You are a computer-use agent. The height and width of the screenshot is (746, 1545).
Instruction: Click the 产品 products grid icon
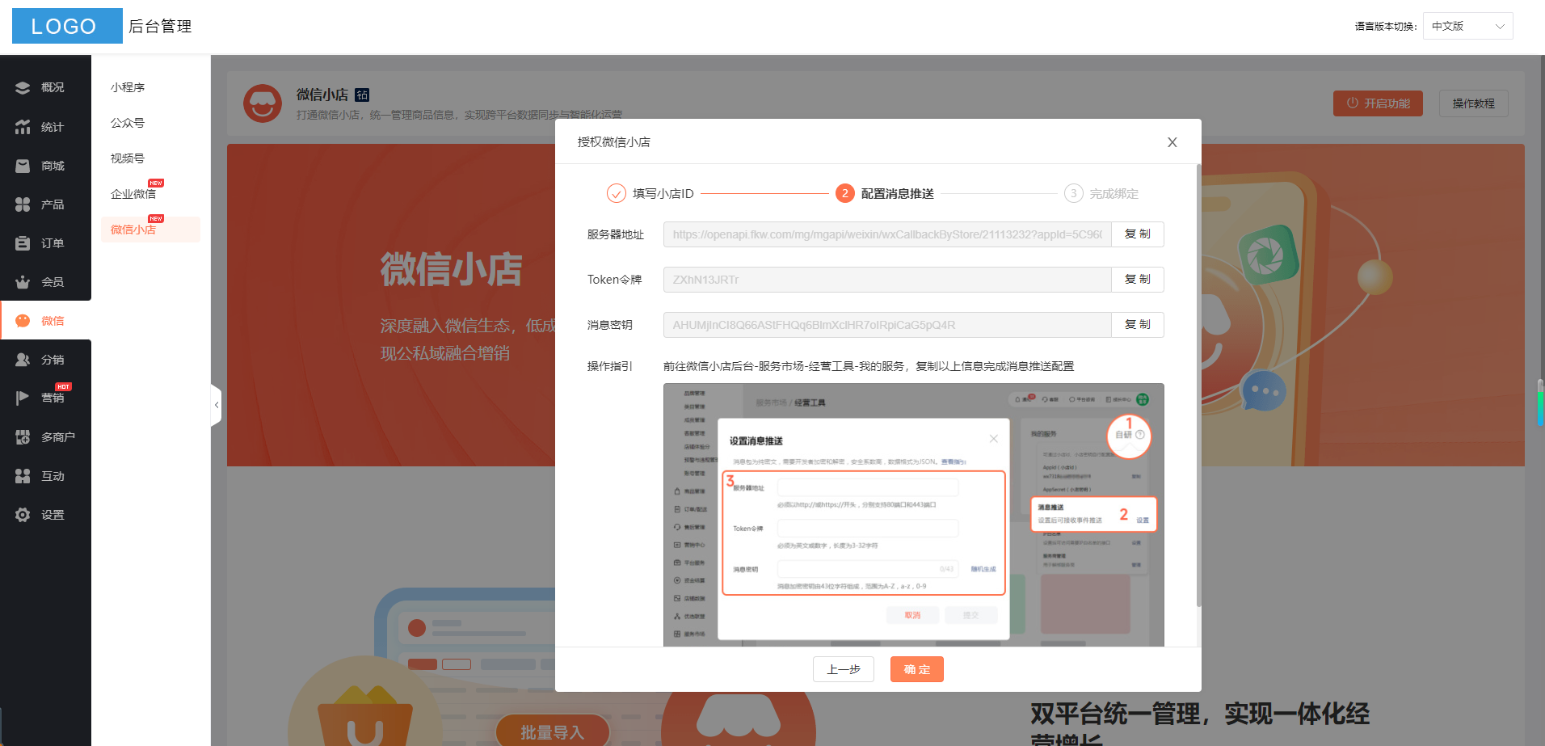pyautogui.click(x=23, y=204)
